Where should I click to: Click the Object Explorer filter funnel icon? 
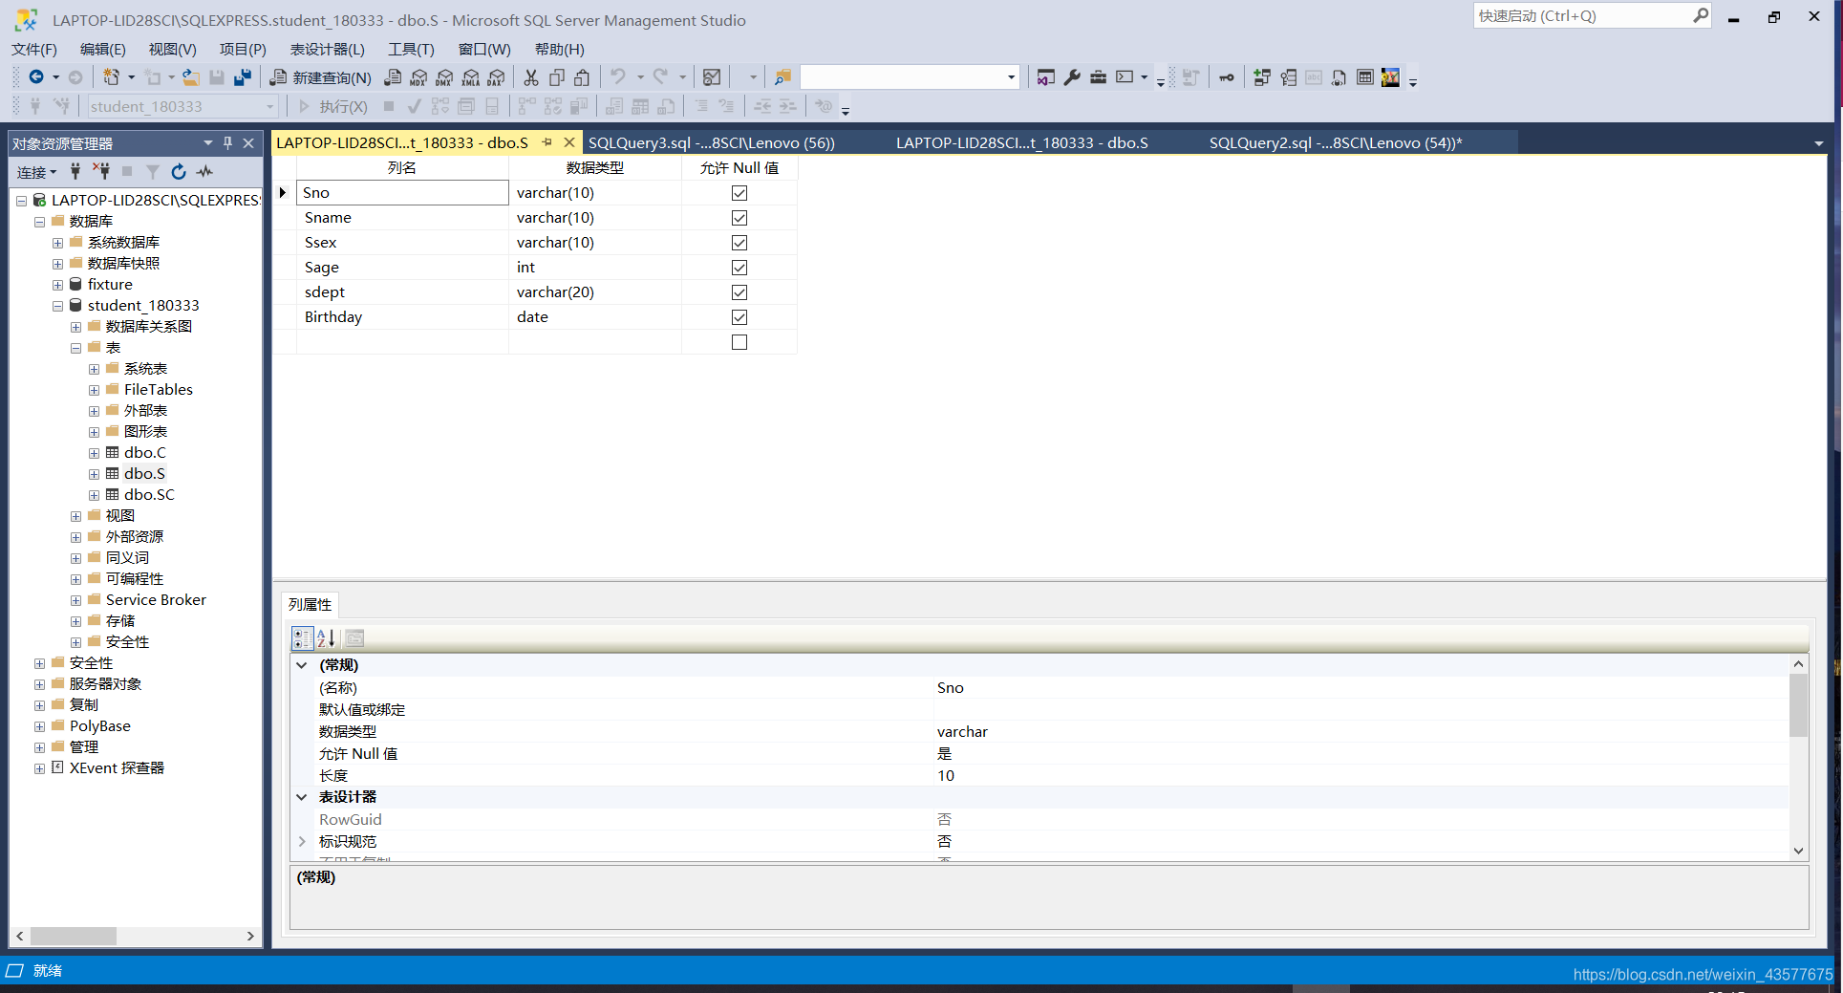point(153,172)
